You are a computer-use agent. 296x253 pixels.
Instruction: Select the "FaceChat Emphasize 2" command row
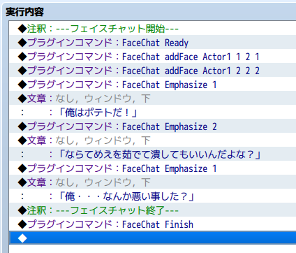(x=153, y=127)
